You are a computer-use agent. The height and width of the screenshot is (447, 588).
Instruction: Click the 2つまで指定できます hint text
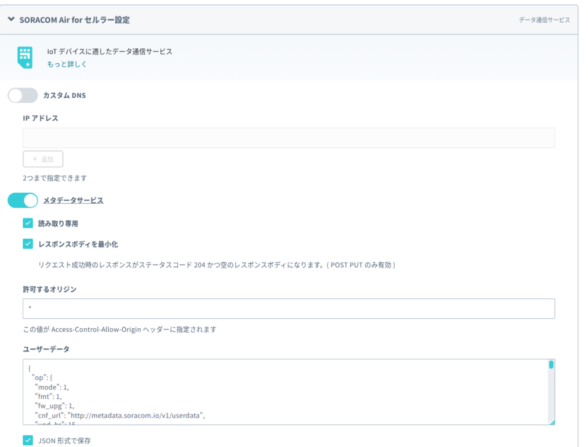coord(55,178)
